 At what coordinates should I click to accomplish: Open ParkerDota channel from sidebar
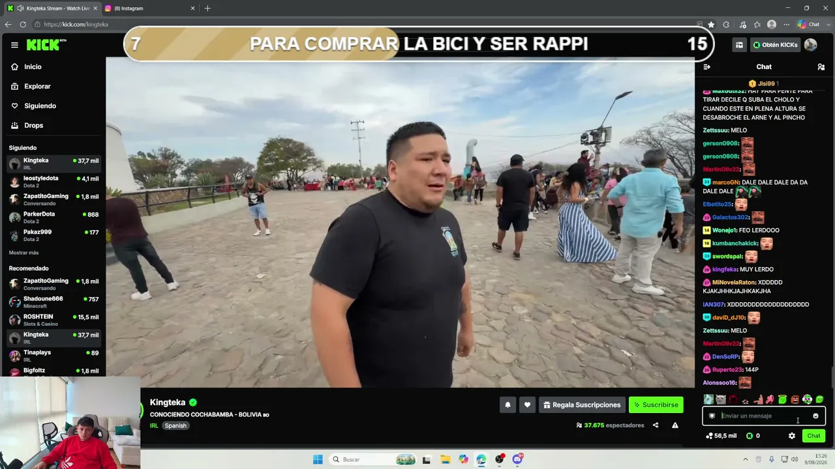tap(53, 217)
